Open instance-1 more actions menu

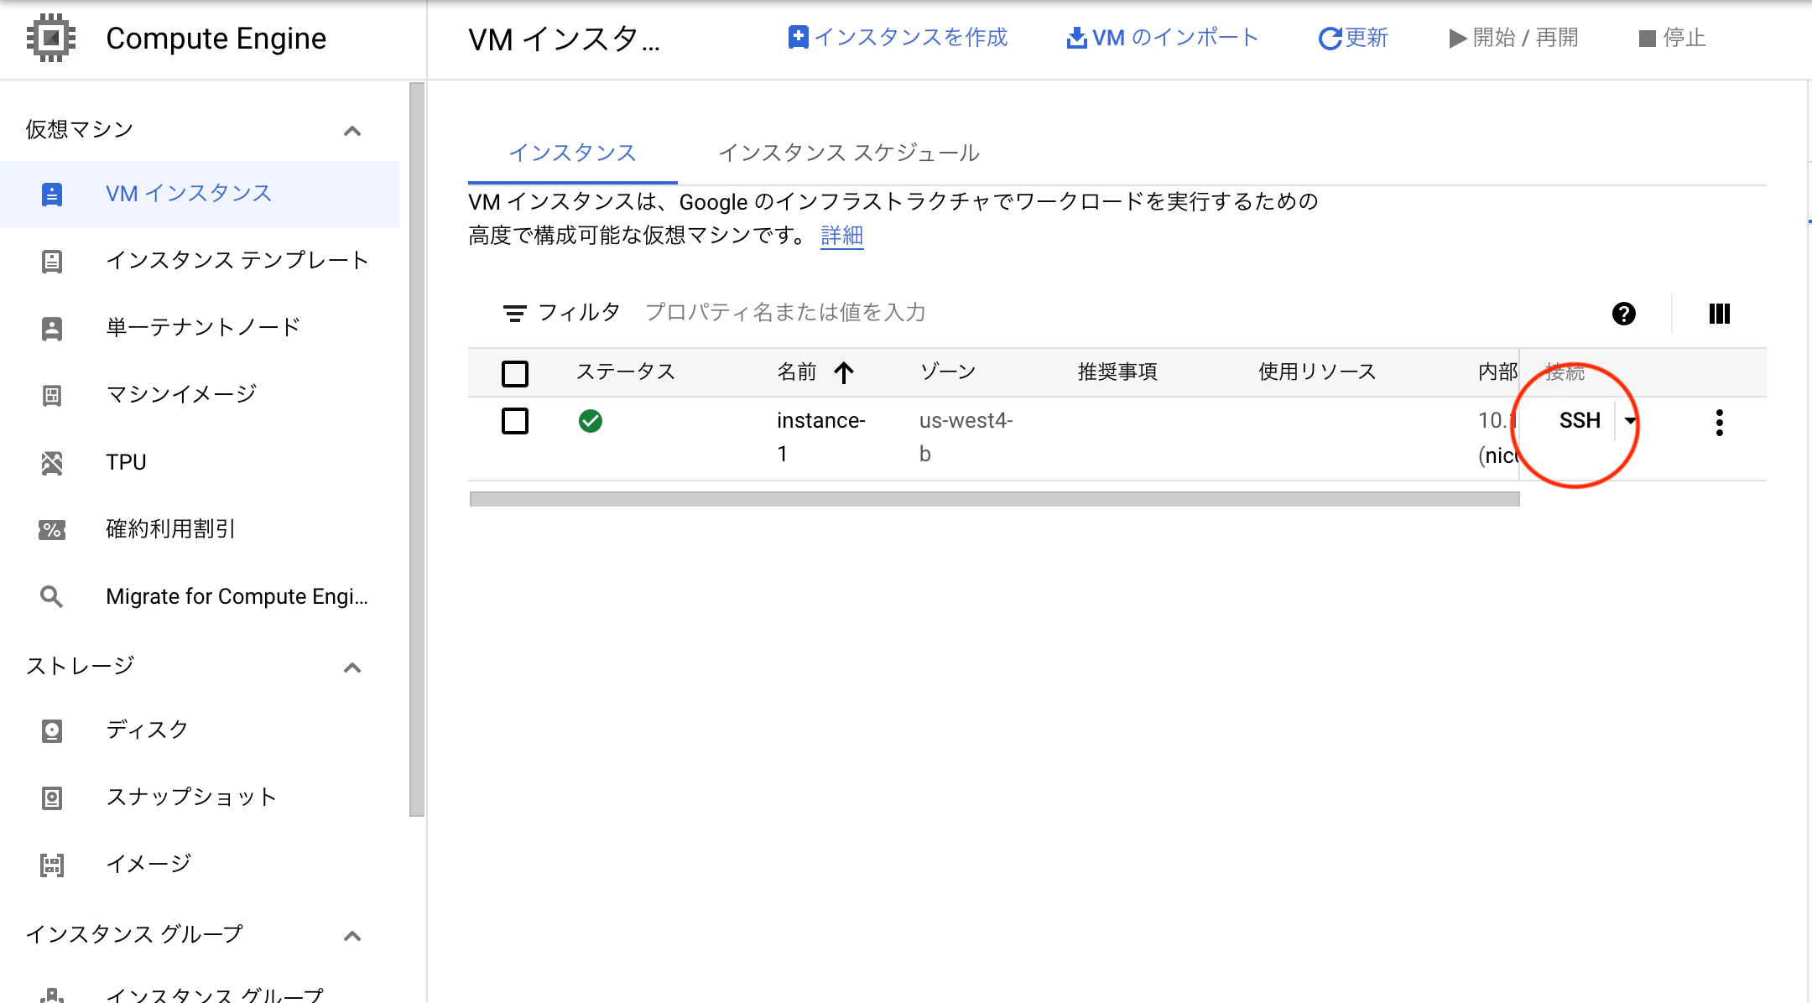1720,423
